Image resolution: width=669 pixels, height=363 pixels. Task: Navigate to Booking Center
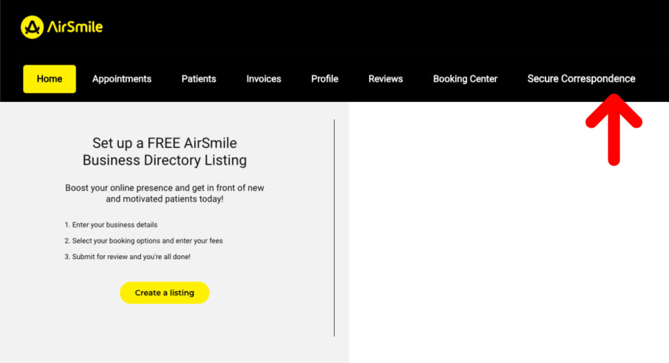click(465, 79)
